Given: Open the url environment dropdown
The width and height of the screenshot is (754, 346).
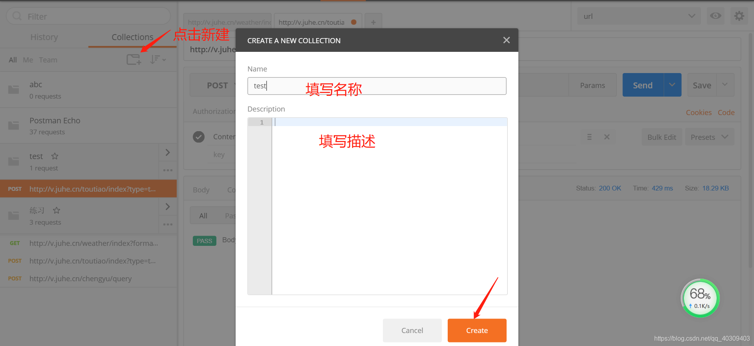Looking at the screenshot, I should click(x=639, y=16).
